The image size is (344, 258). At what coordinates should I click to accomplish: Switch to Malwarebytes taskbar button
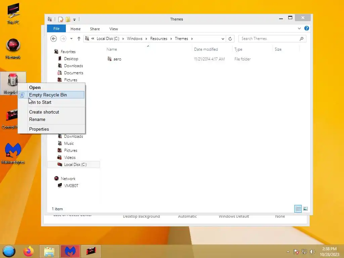point(70,251)
